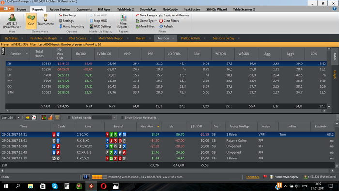Select the BTN position row
339x191 pixels.
pos(166,92)
